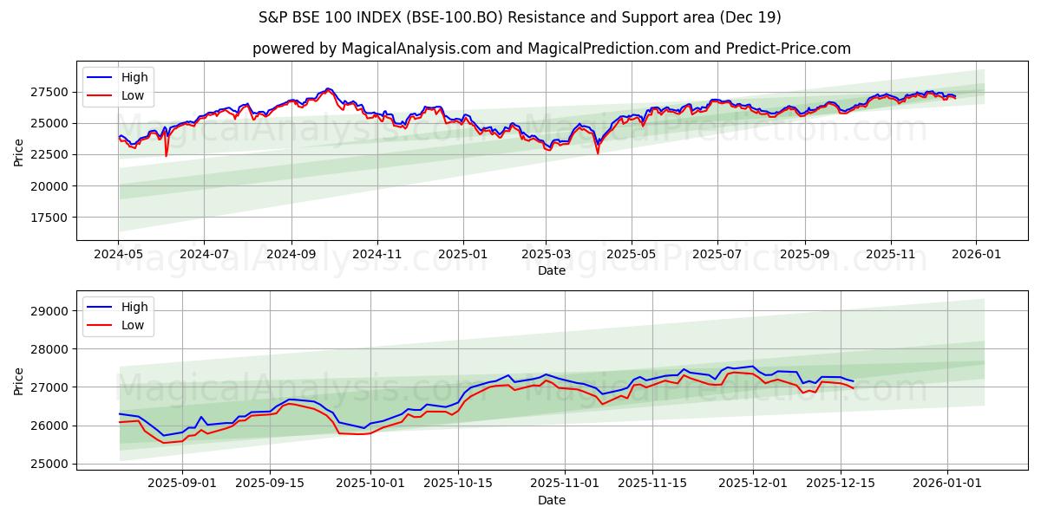
Task: Toggle the High series in the bottom chart legend
Action: click(137, 306)
